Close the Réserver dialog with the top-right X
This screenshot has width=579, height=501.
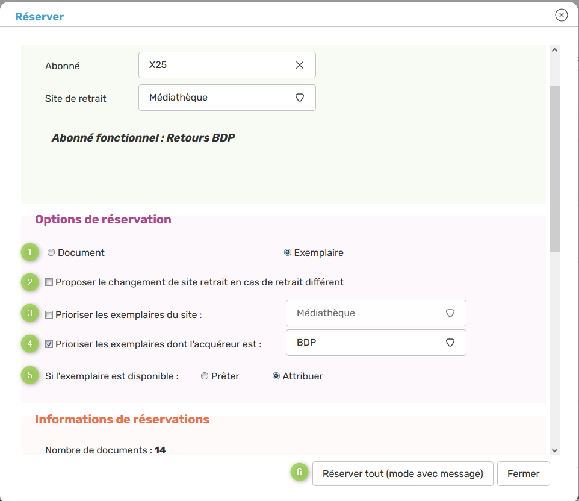(561, 16)
